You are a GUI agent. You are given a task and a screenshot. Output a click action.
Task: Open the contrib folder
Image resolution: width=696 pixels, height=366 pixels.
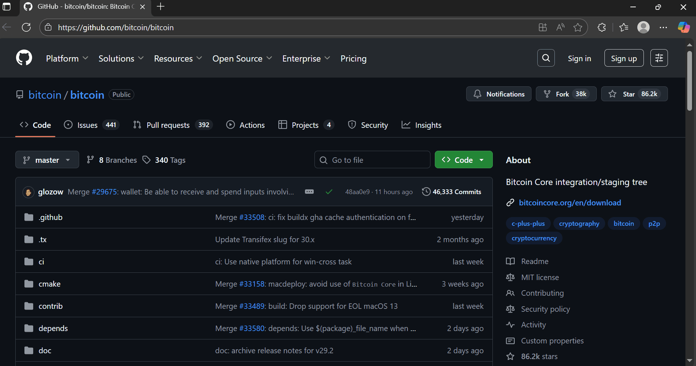tap(50, 306)
